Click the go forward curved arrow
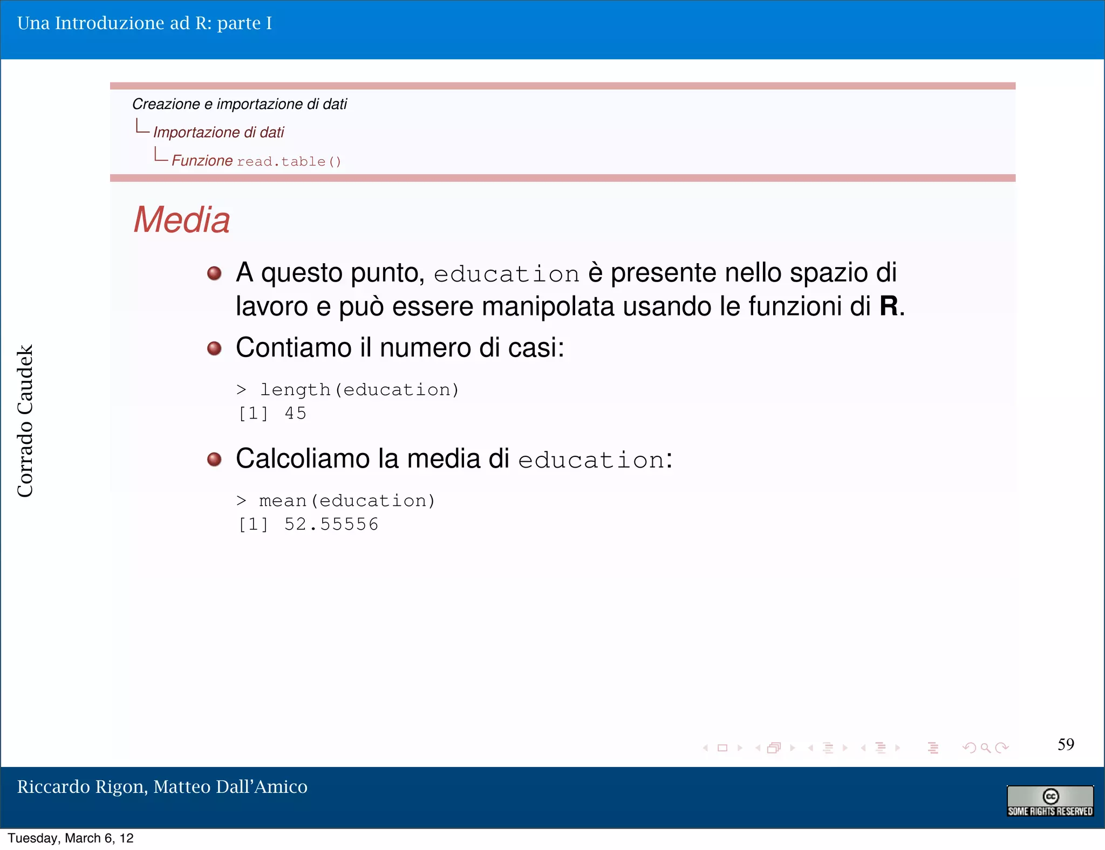This screenshot has height=850, width=1105. coord(1002,748)
